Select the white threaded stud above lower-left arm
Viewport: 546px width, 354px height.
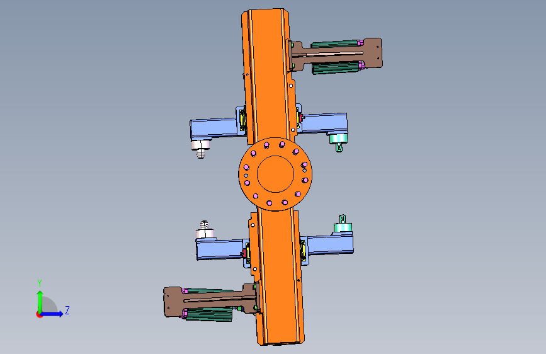click(x=205, y=229)
